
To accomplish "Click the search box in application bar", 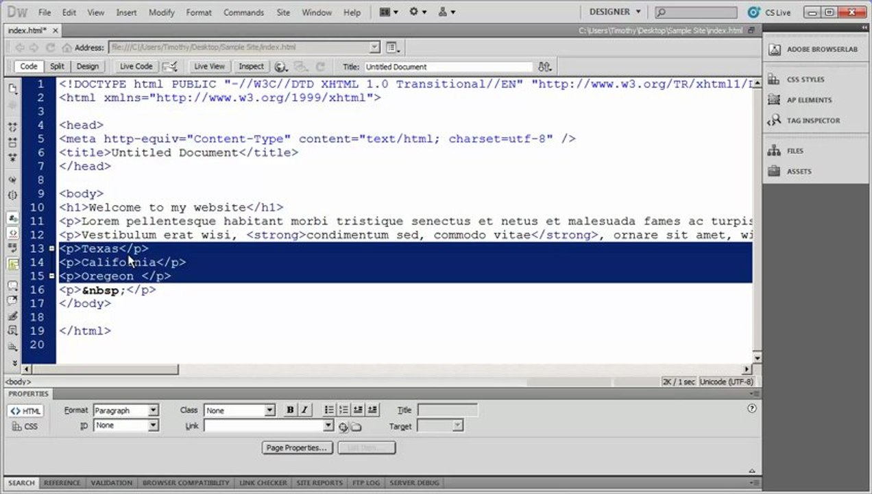I will [x=697, y=12].
